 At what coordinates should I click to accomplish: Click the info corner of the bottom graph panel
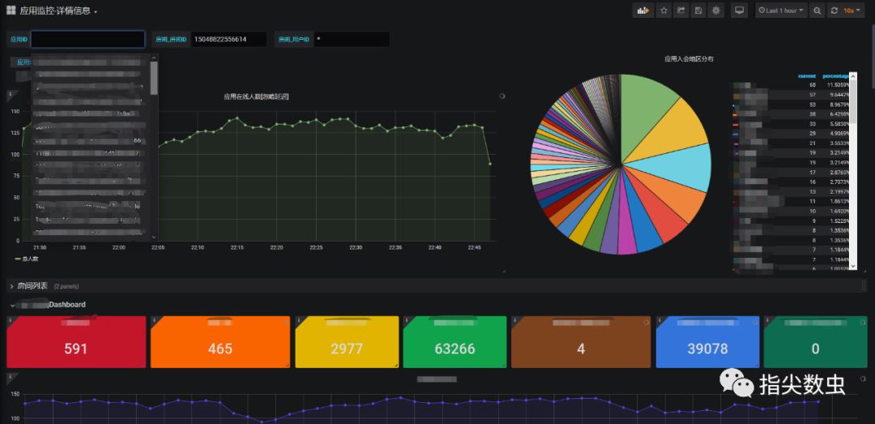point(10,377)
